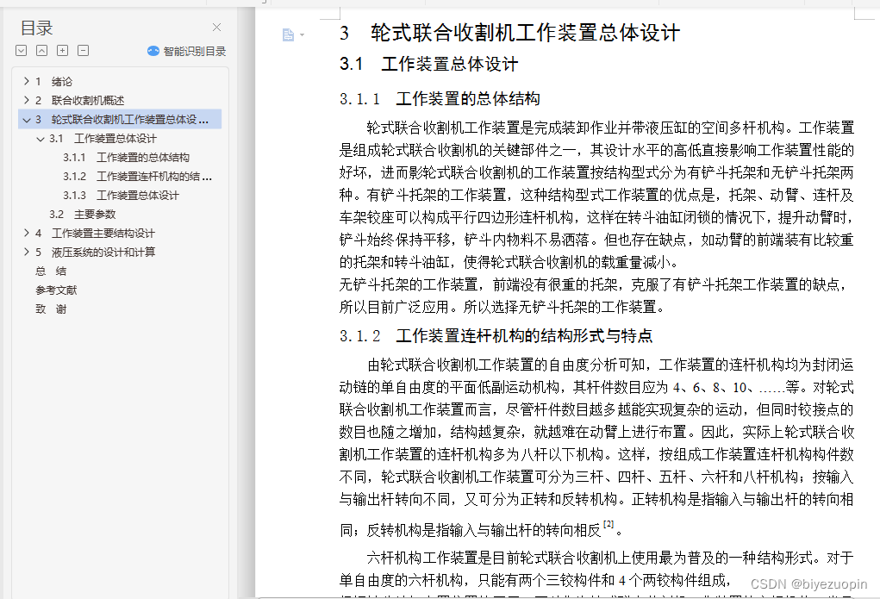Close the 目录 navigation pane

pos(216,27)
